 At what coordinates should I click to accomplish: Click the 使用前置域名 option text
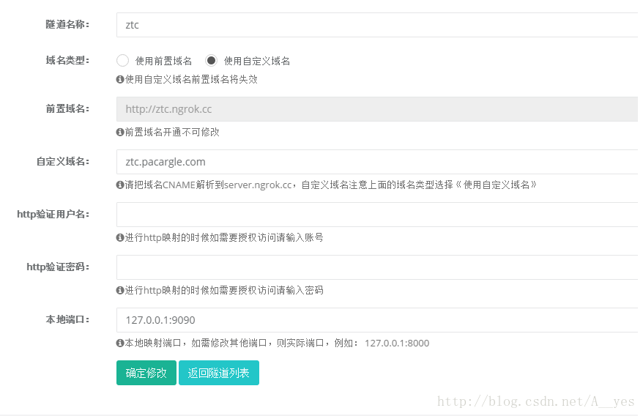tap(163, 61)
